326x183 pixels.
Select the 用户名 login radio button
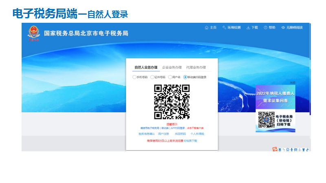point(170,77)
